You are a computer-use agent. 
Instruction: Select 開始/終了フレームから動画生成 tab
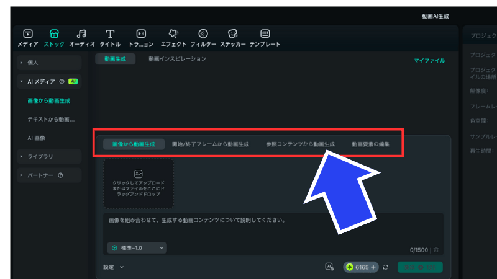(x=210, y=144)
